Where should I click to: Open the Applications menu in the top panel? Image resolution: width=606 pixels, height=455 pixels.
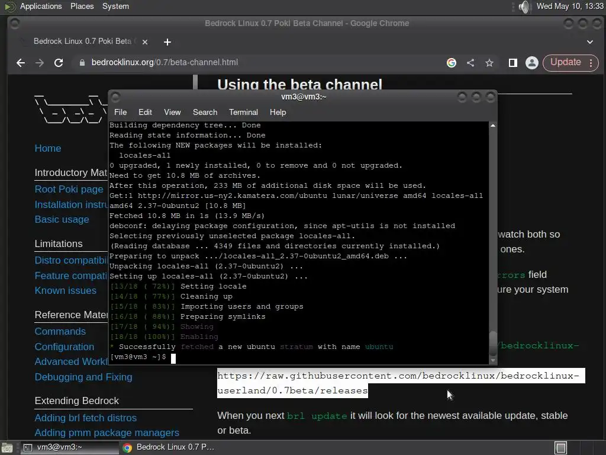click(33, 6)
